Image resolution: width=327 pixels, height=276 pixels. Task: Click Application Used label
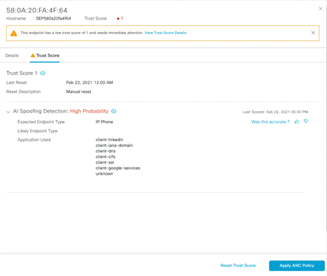point(34,140)
